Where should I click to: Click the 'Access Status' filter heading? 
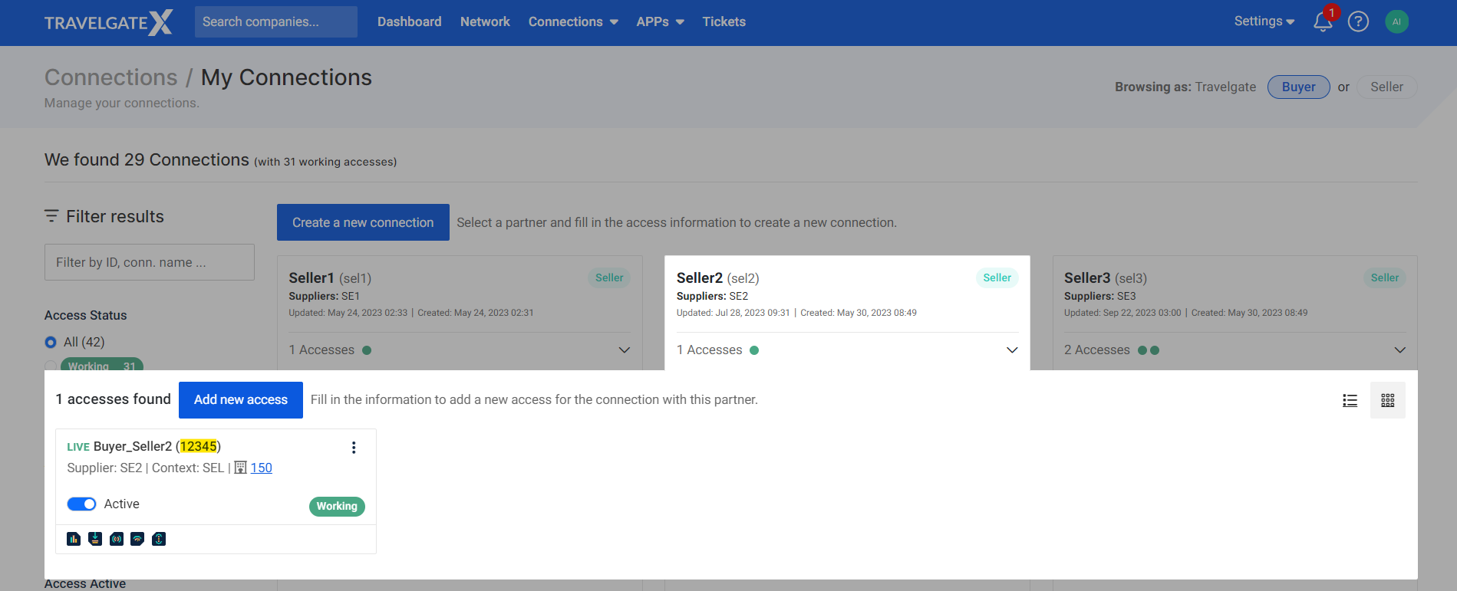point(85,315)
